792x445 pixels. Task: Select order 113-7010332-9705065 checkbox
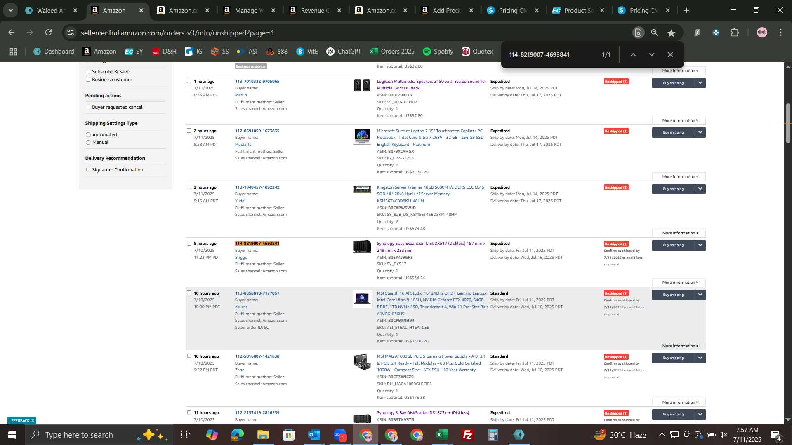[189, 81]
